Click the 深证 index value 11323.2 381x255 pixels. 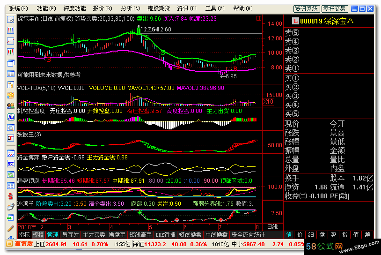pos(155,244)
